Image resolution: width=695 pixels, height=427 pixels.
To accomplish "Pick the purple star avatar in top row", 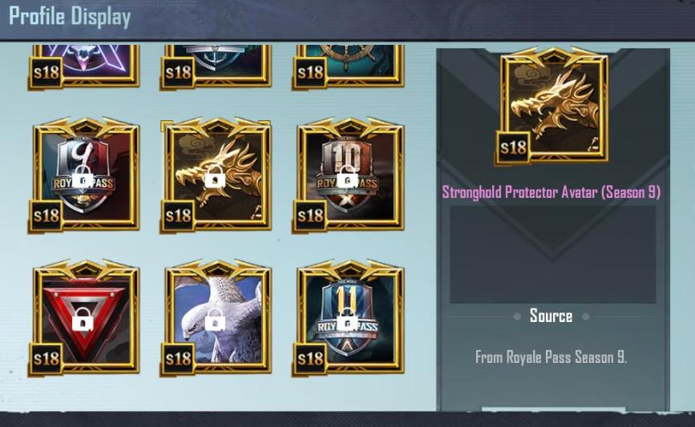I will click(84, 66).
